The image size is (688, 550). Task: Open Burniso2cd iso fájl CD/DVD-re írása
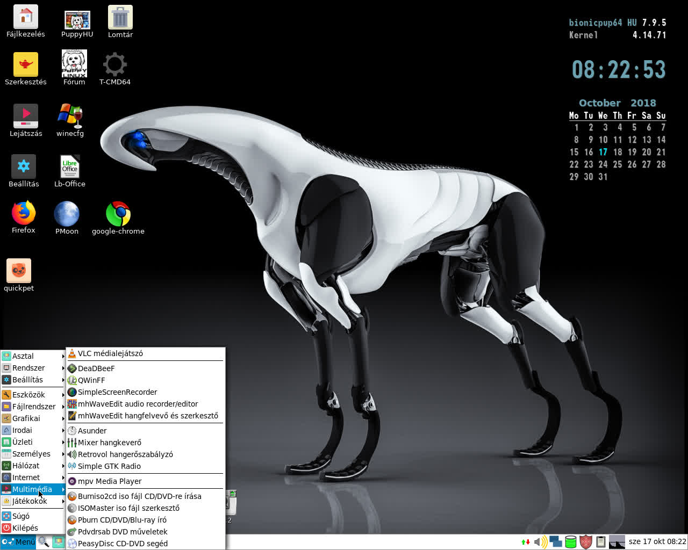(145, 496)
